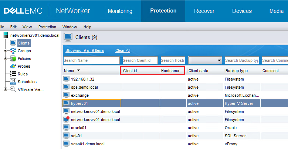Open the Monitoring tab
The image size is (288, 149).
pos(120,11)
